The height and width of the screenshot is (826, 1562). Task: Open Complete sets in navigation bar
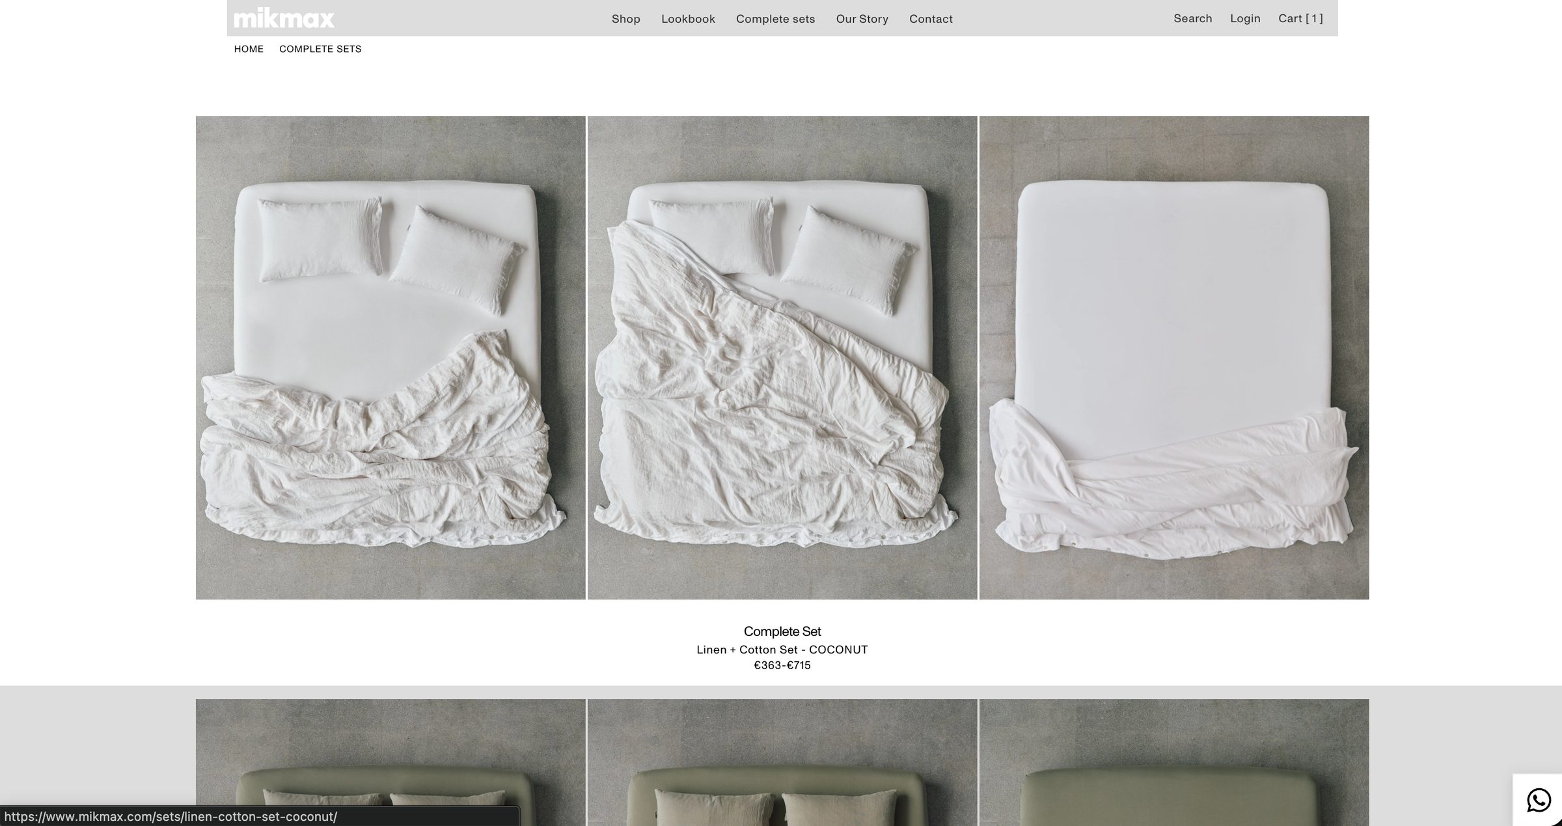pos(775,19)
